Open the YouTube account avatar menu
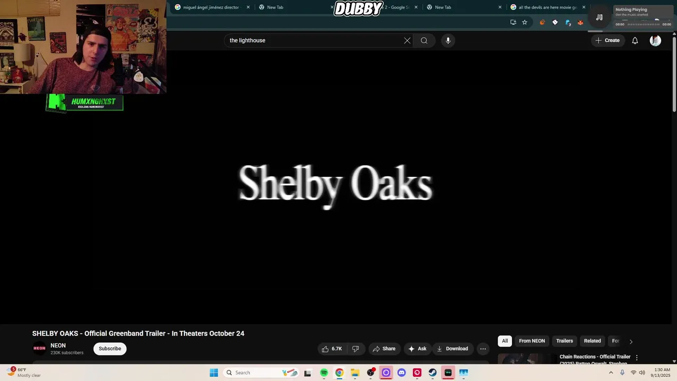677x381 pixels. coord(655,40)
